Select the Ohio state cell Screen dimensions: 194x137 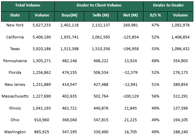click(15, 120)
